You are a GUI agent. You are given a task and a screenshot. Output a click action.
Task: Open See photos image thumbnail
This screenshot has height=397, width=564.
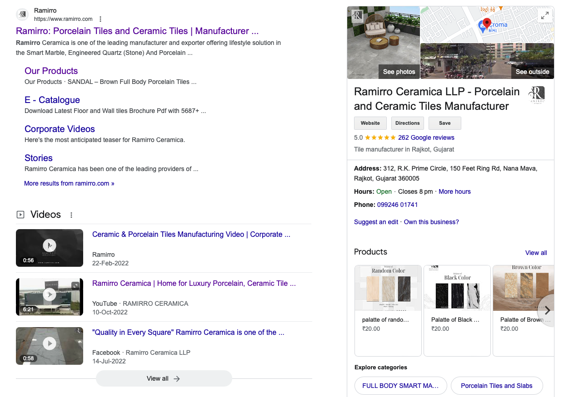383,43
